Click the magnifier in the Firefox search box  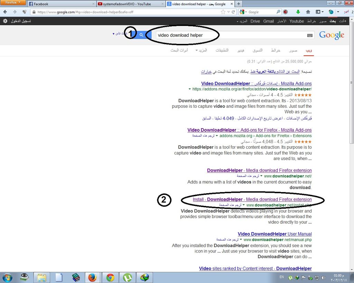[x=278, y=12]
